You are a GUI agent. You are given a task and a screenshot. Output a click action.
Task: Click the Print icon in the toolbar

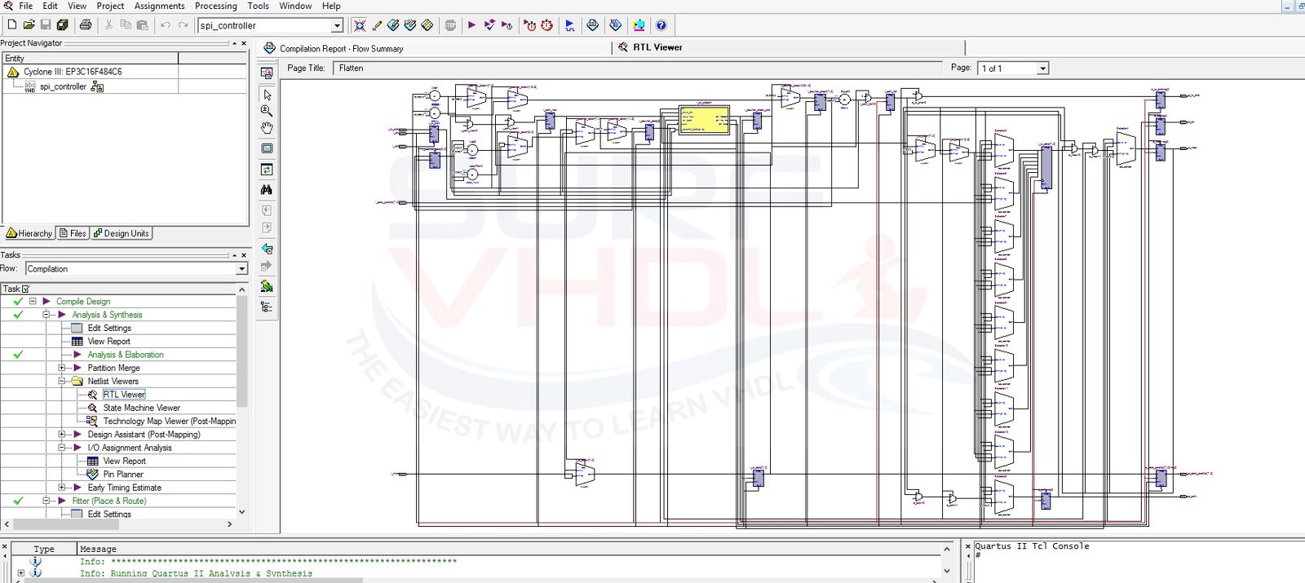coord(85,25)
